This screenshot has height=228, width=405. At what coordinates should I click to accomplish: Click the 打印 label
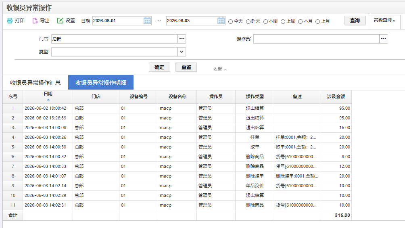click(20, 21)
